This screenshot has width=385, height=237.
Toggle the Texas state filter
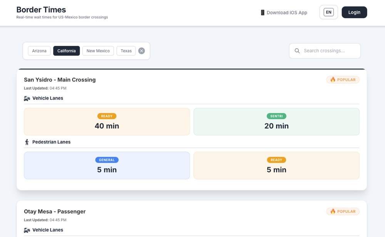(126, 50)
